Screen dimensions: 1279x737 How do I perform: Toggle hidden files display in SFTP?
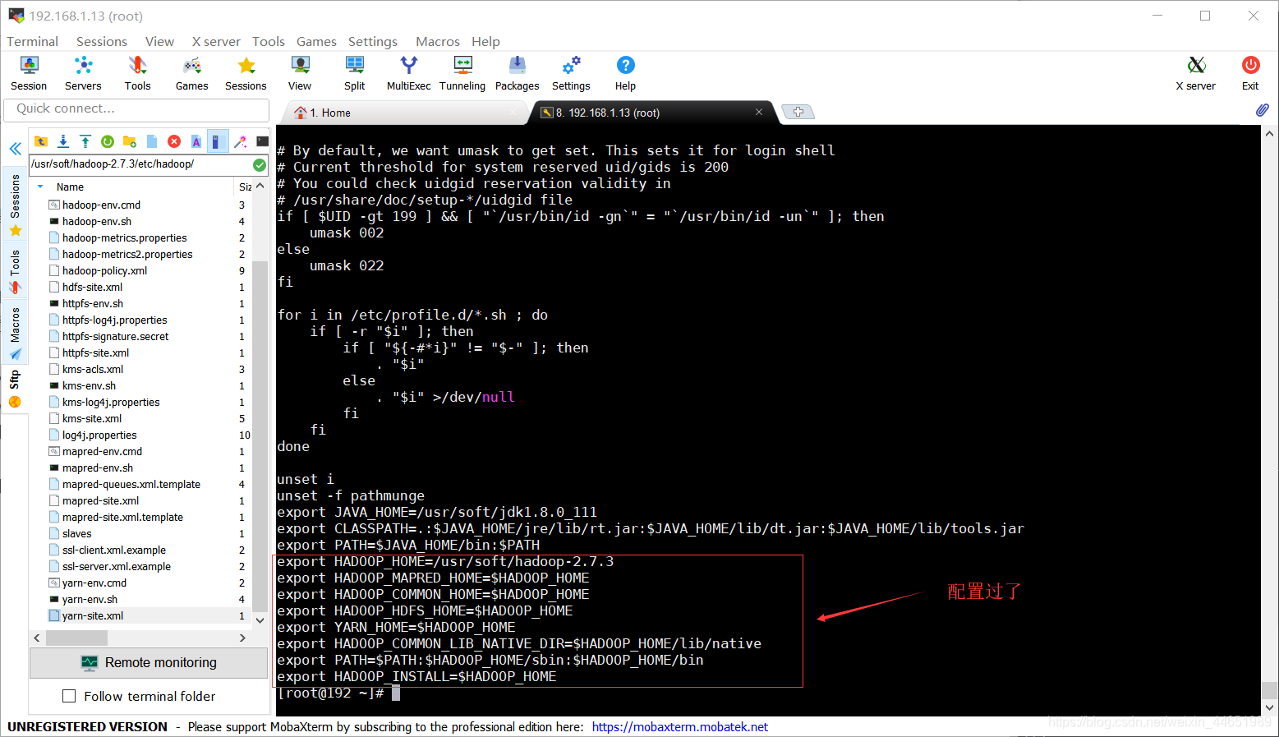pos(218,141)
